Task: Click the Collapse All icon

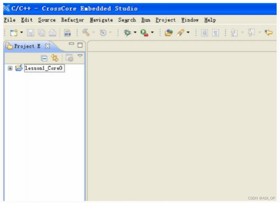Action: (44, 58)
